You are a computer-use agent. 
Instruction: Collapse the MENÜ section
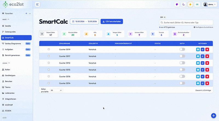pos(6,19)
